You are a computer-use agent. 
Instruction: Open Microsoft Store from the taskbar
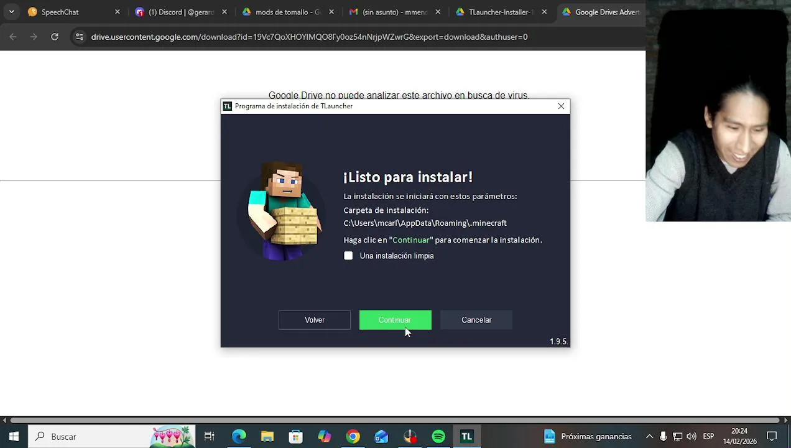(x=296, y=437)
